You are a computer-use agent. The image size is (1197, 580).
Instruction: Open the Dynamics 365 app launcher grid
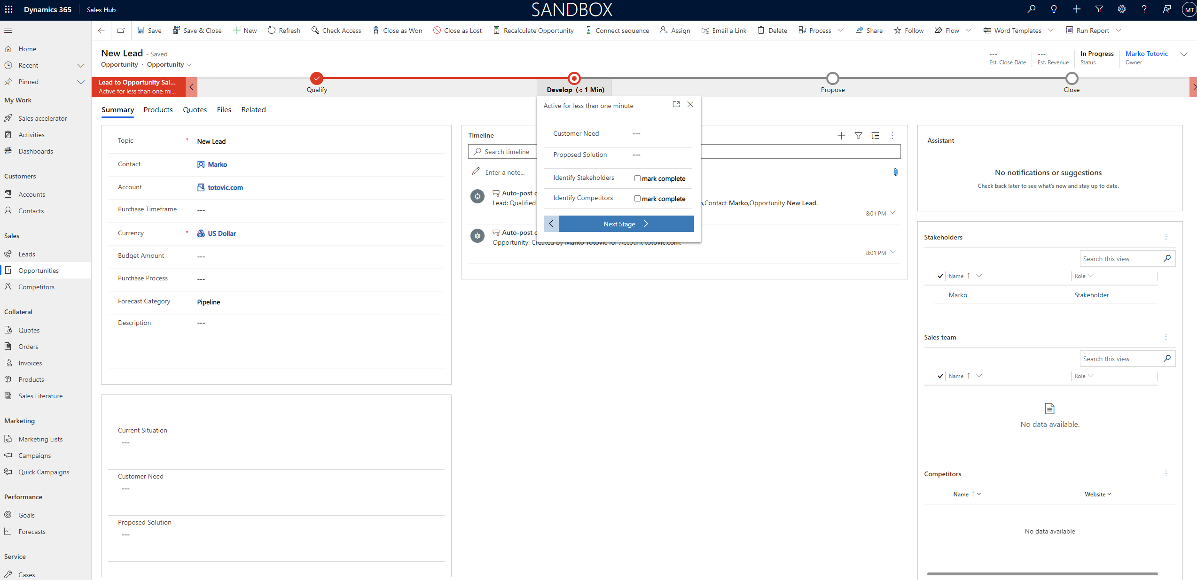point(9,9)
